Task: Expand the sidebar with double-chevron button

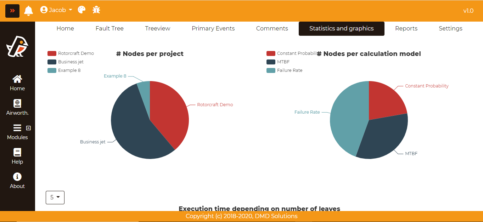Action: click(12, 11)
